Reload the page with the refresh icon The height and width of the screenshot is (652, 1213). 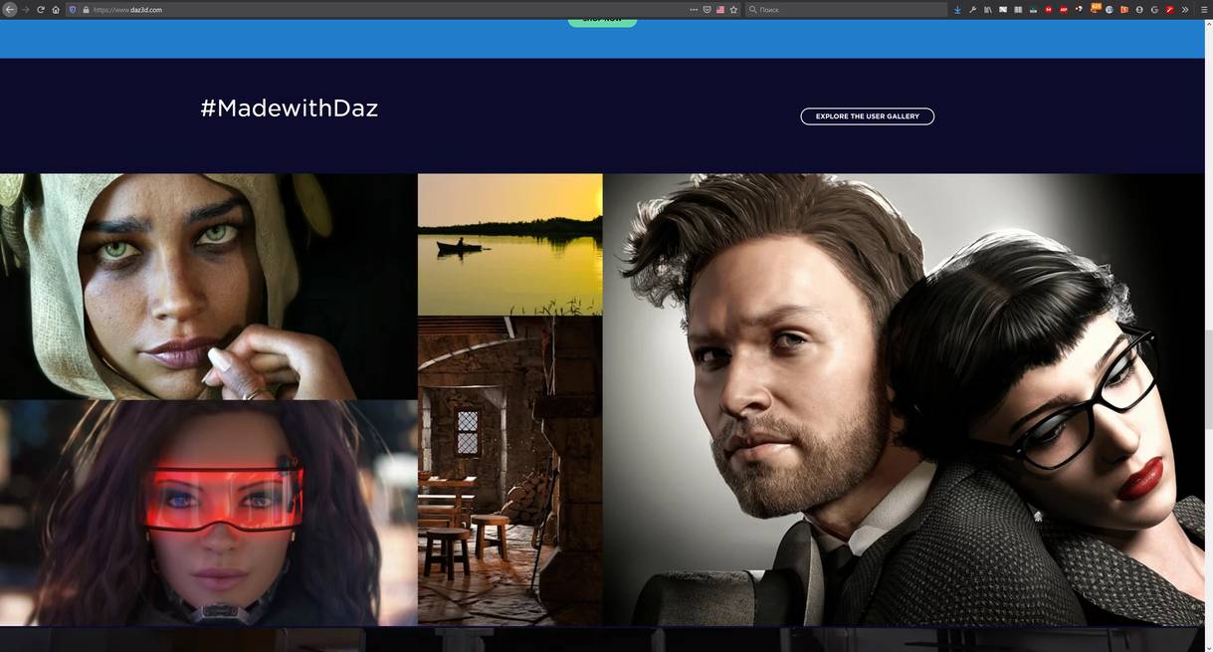click(41, 9)
